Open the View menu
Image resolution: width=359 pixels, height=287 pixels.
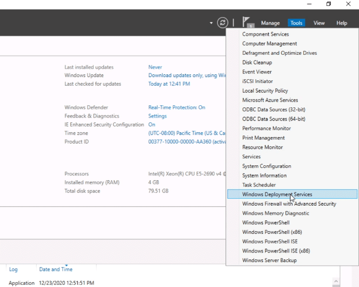point(319,23)
